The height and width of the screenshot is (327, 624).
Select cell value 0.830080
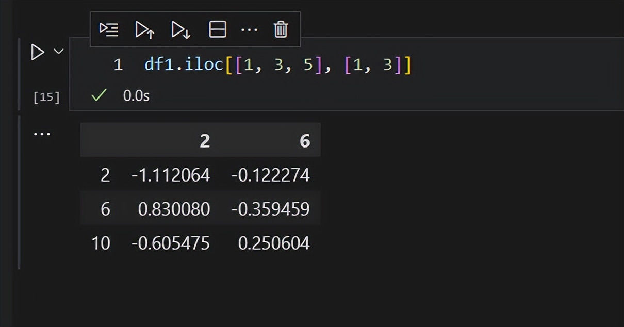[174, 209]
